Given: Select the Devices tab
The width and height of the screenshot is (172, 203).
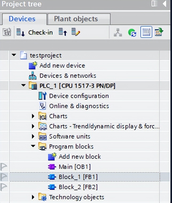Looking at the screenshot, I should click(x=22, y=19).
